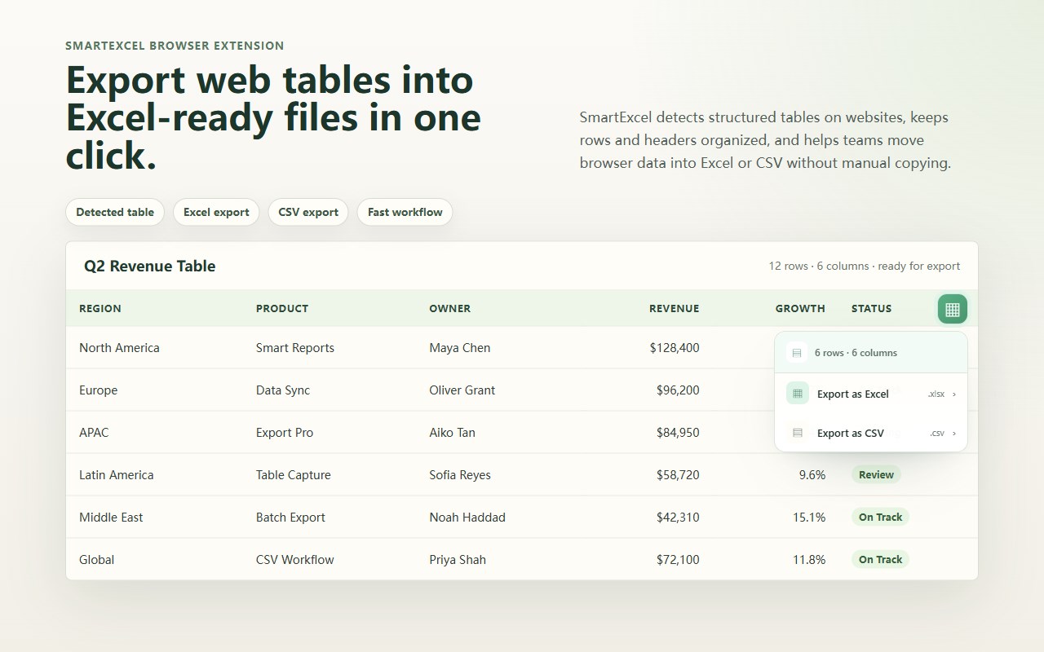Click the GROWTH column header

click(800, 309)
